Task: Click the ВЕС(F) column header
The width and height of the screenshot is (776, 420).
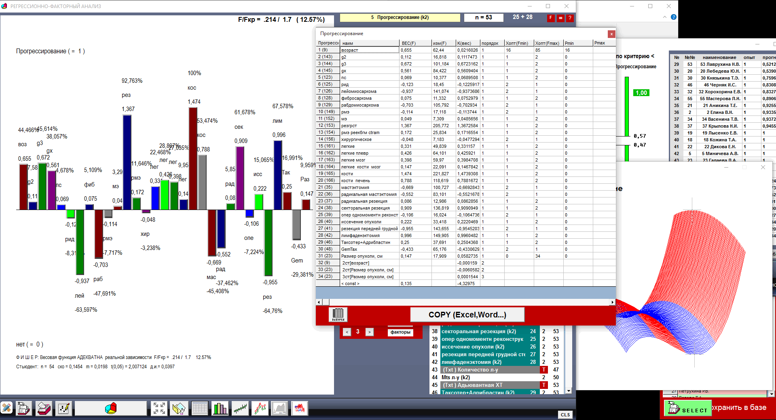Action: point(409,43)
